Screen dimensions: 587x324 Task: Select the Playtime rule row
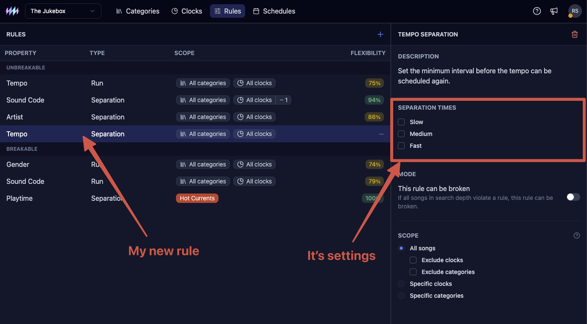point(195,198)
